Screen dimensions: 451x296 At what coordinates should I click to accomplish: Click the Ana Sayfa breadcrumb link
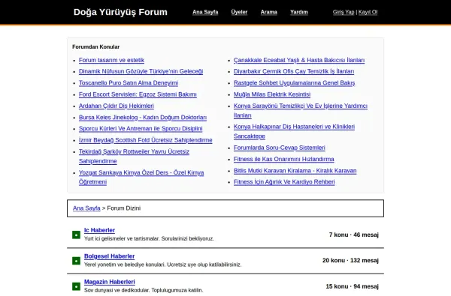(86, 208)
